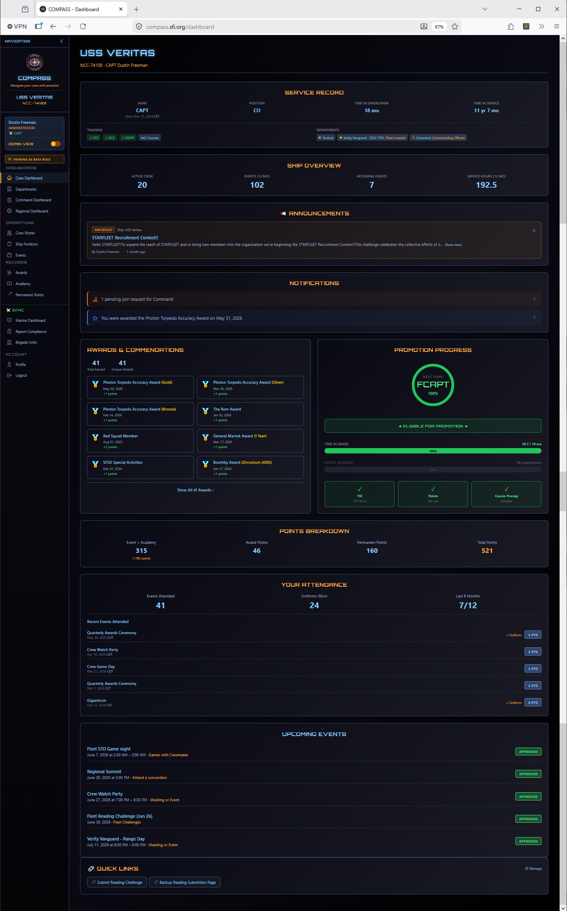This screenshot has height=911, width=567.
Task: Click the FCAPT promotion progress ring
Action: point(433,385)
